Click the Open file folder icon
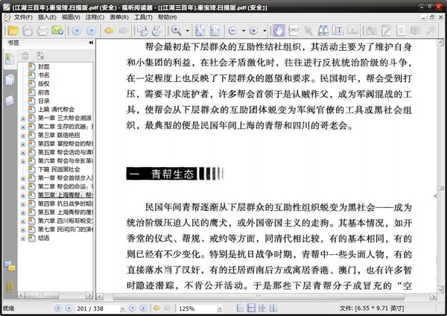 pyautogui.click(x=10, y=31)
